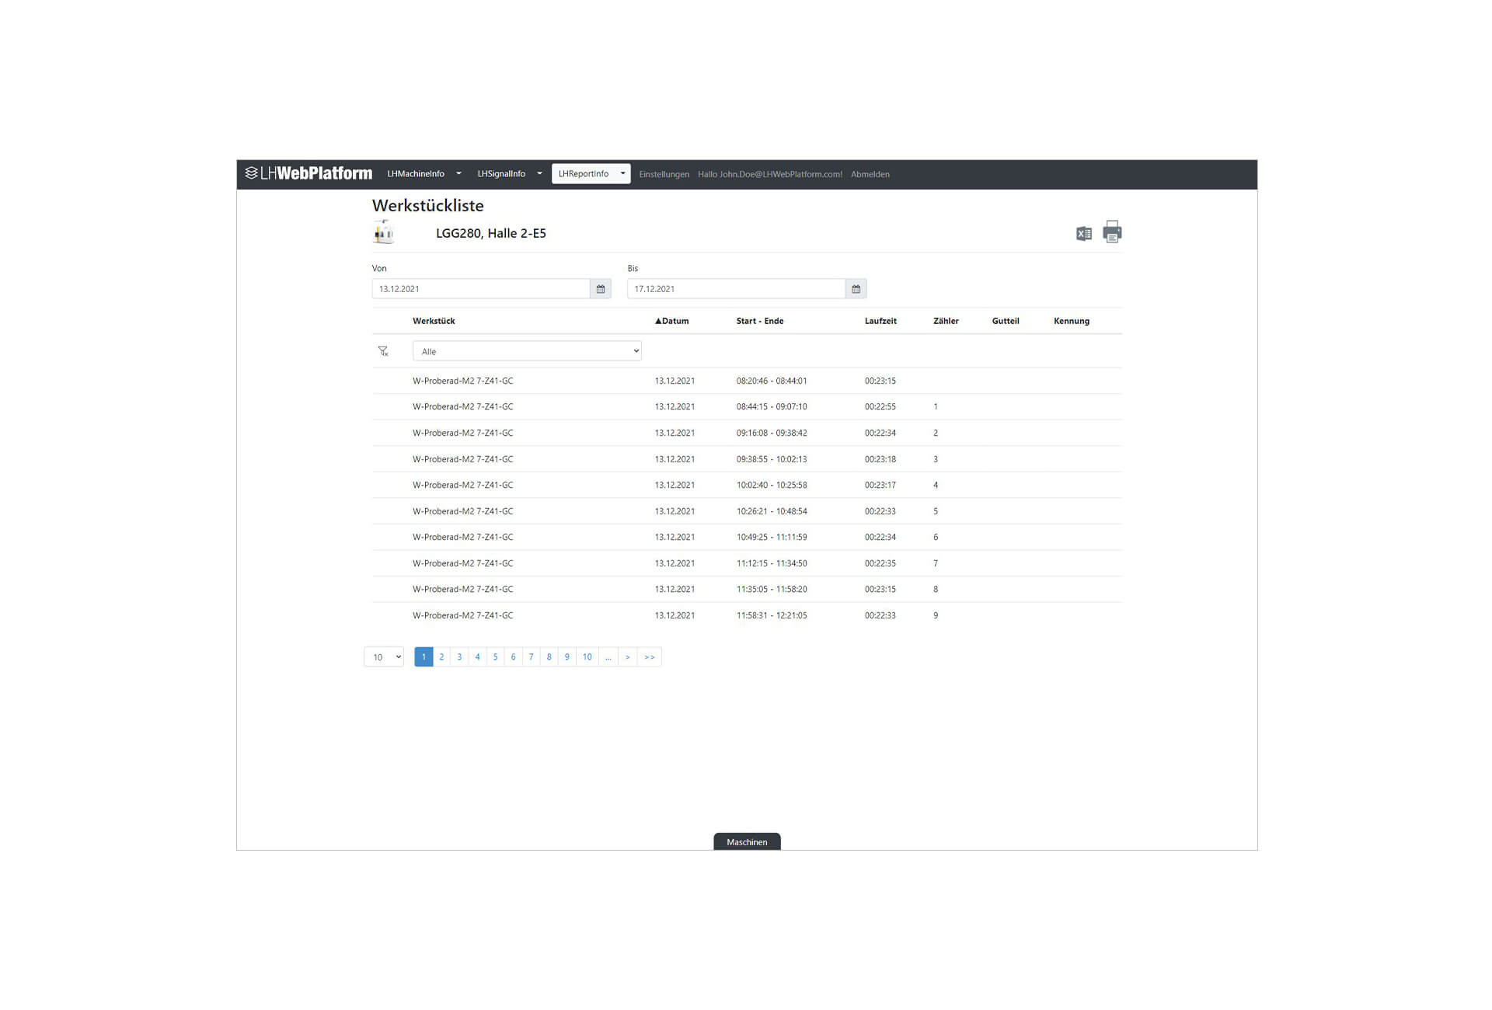Open the Bis date calendar picker
The image size is (1492, 1010).
tap(856, 289)
